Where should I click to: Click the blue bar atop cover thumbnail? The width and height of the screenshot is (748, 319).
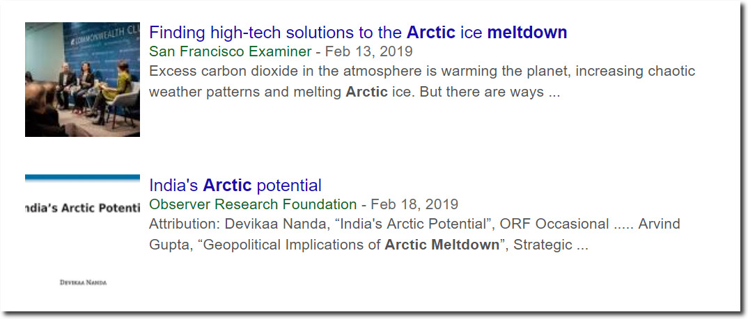[82, 178]
